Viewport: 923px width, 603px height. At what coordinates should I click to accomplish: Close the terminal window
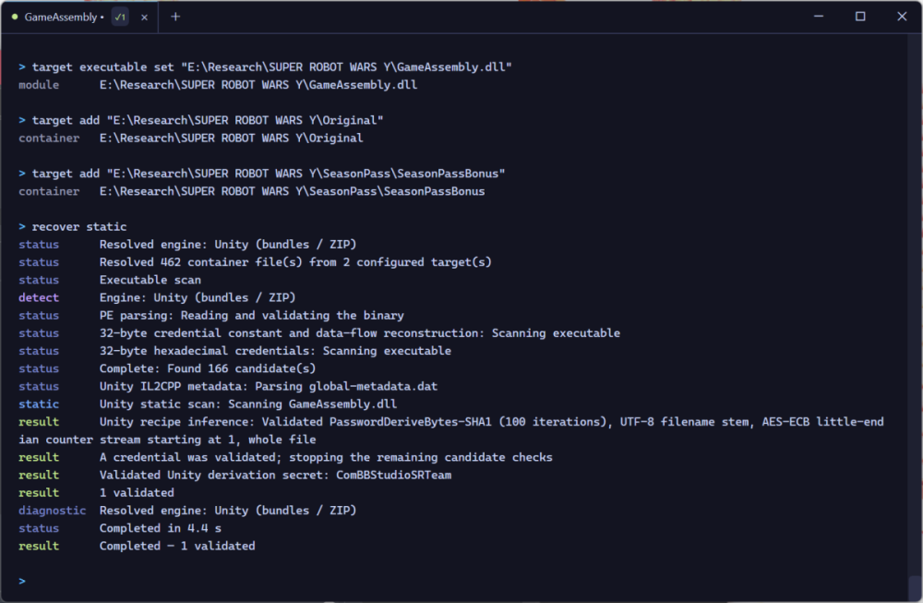[902, 17]
